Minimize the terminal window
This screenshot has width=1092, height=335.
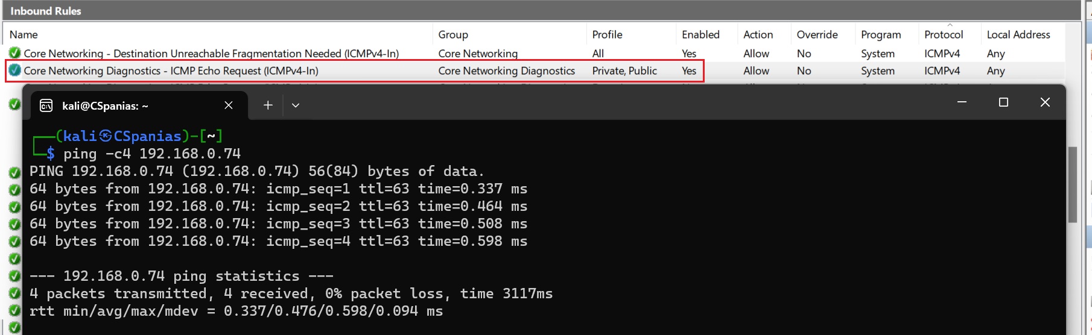(x=962, y=102)
